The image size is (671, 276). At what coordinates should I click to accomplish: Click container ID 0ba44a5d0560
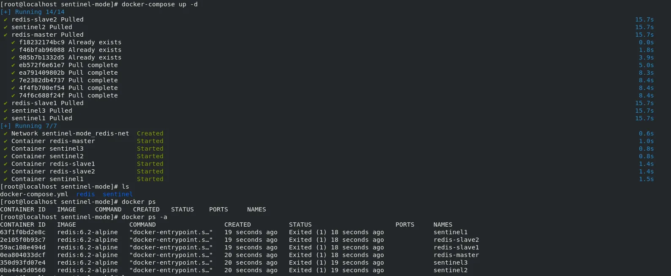tap(23, 270)
